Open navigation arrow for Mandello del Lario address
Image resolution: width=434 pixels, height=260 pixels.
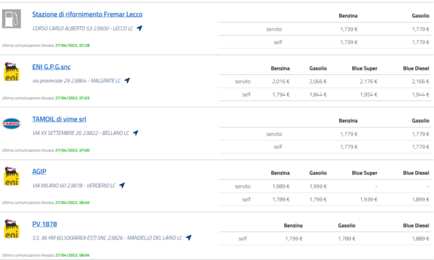tap(189, 238)
